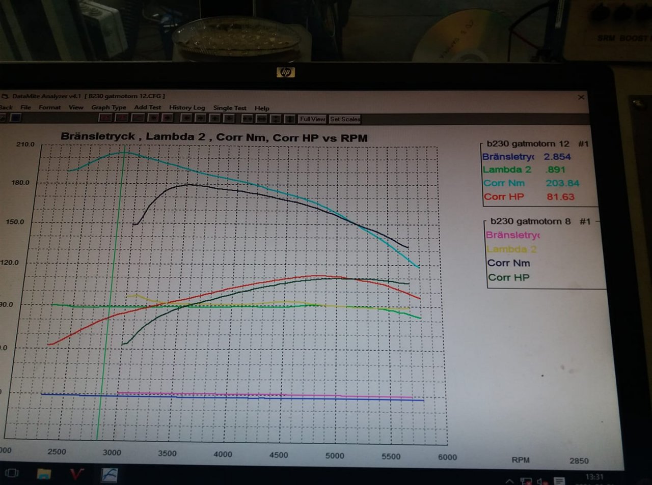Open the Format menu
The height and width of the screenshot is (485, 652).
[49, 107]
